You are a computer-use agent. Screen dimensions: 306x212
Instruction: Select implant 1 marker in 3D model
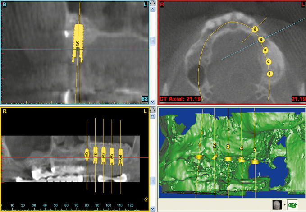198,156
